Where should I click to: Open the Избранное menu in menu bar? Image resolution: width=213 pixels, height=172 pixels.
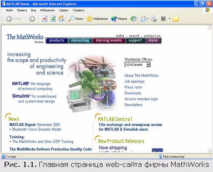click(47, 10)
